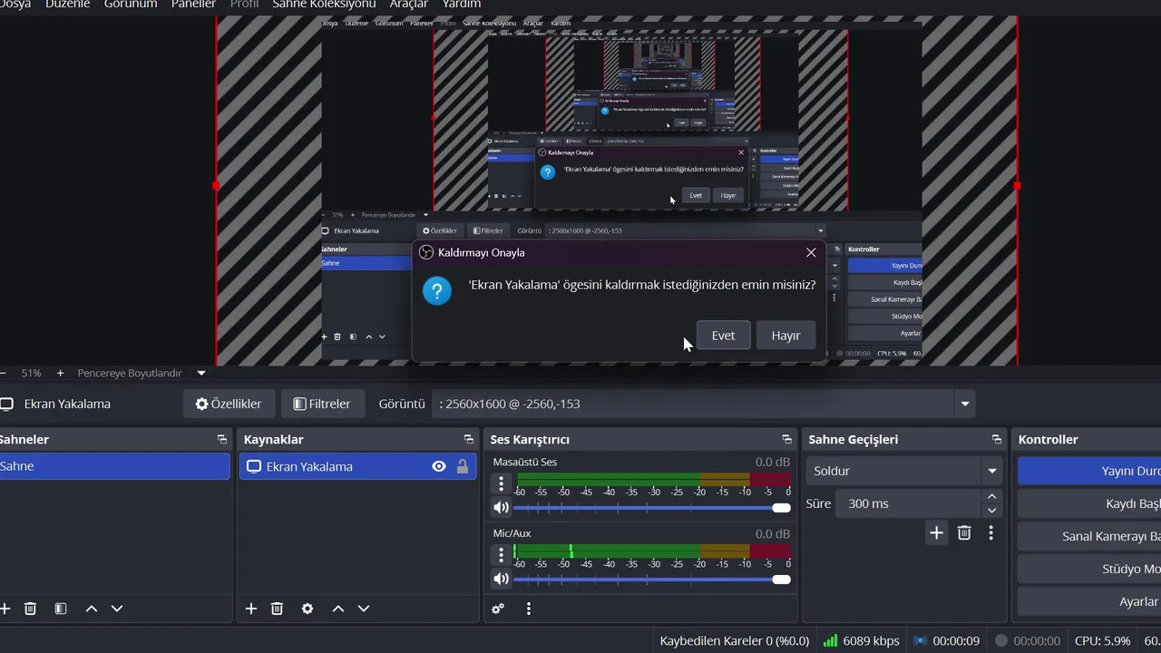
Task: Click the Özellikler properties button
Action: coord(229,404)
